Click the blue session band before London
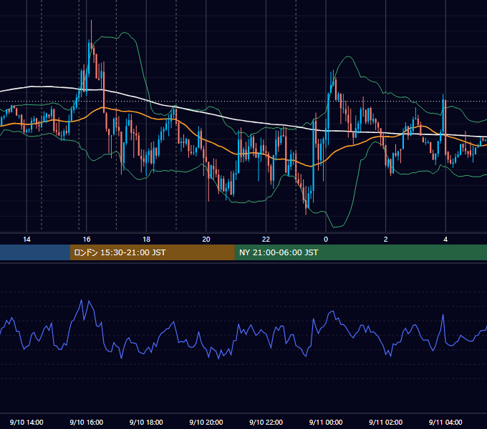 tap(35, 252)
